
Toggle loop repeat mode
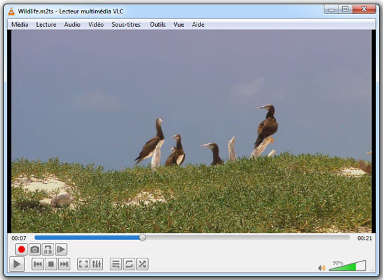click(x=129, y=264)
